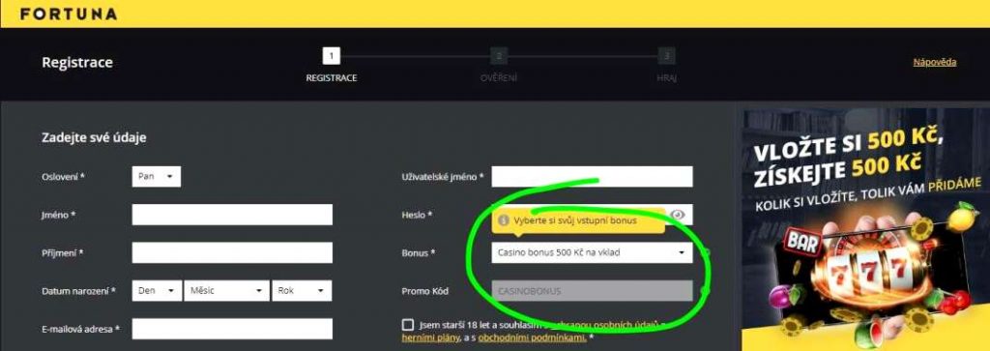The image size is (990, 351).
Task: Select step 3 Hraj
Action: 666,57
